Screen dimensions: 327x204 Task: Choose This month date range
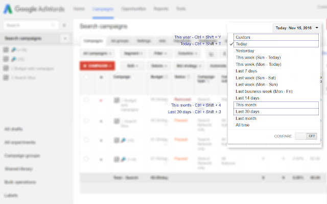tap(276, 105)
